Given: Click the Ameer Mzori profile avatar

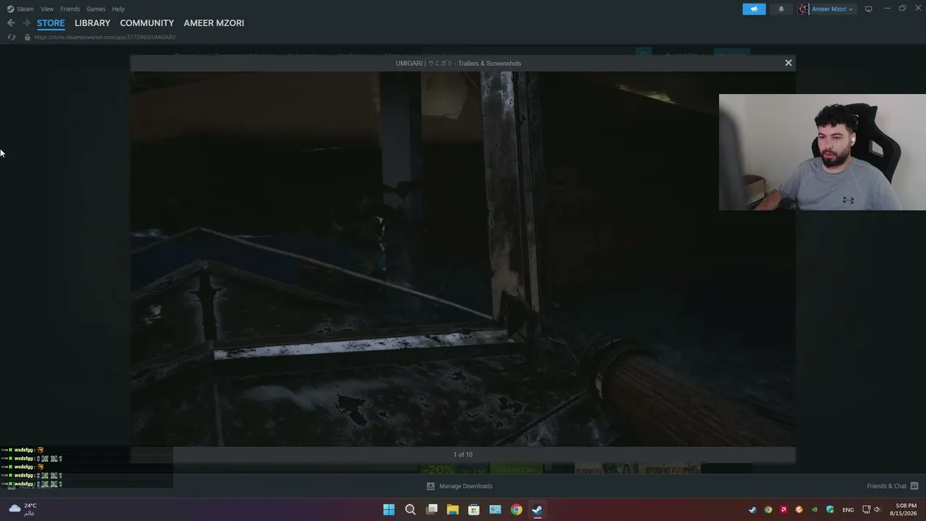Looking at the screenshot, I should [804, 9].
